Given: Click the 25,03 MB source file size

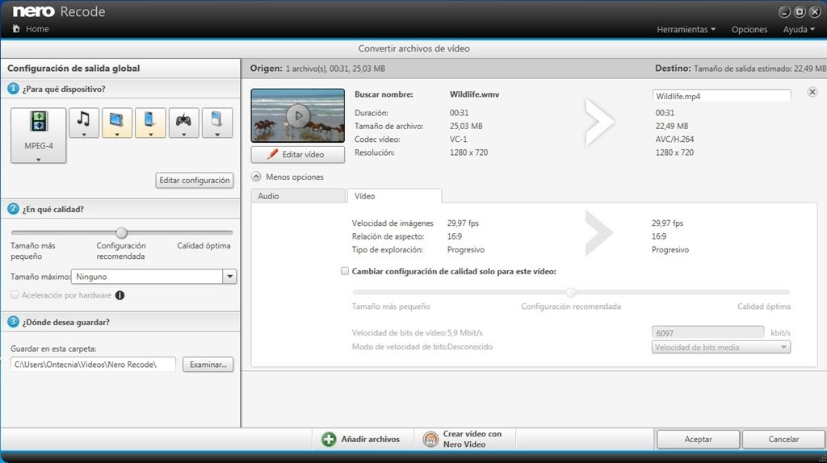Looking at the screenshot, I should point(466,126).
